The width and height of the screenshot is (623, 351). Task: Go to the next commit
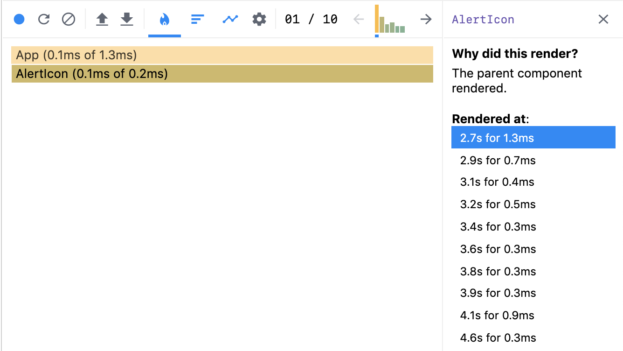[x=426, y=19]
